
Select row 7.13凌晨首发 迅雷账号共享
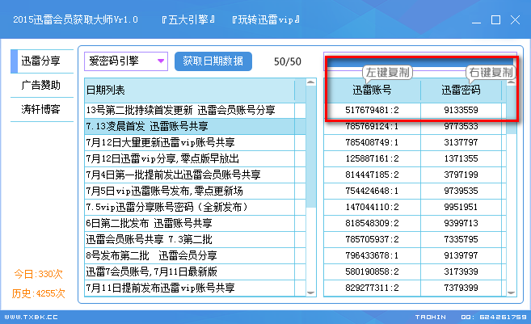[195, 126]
